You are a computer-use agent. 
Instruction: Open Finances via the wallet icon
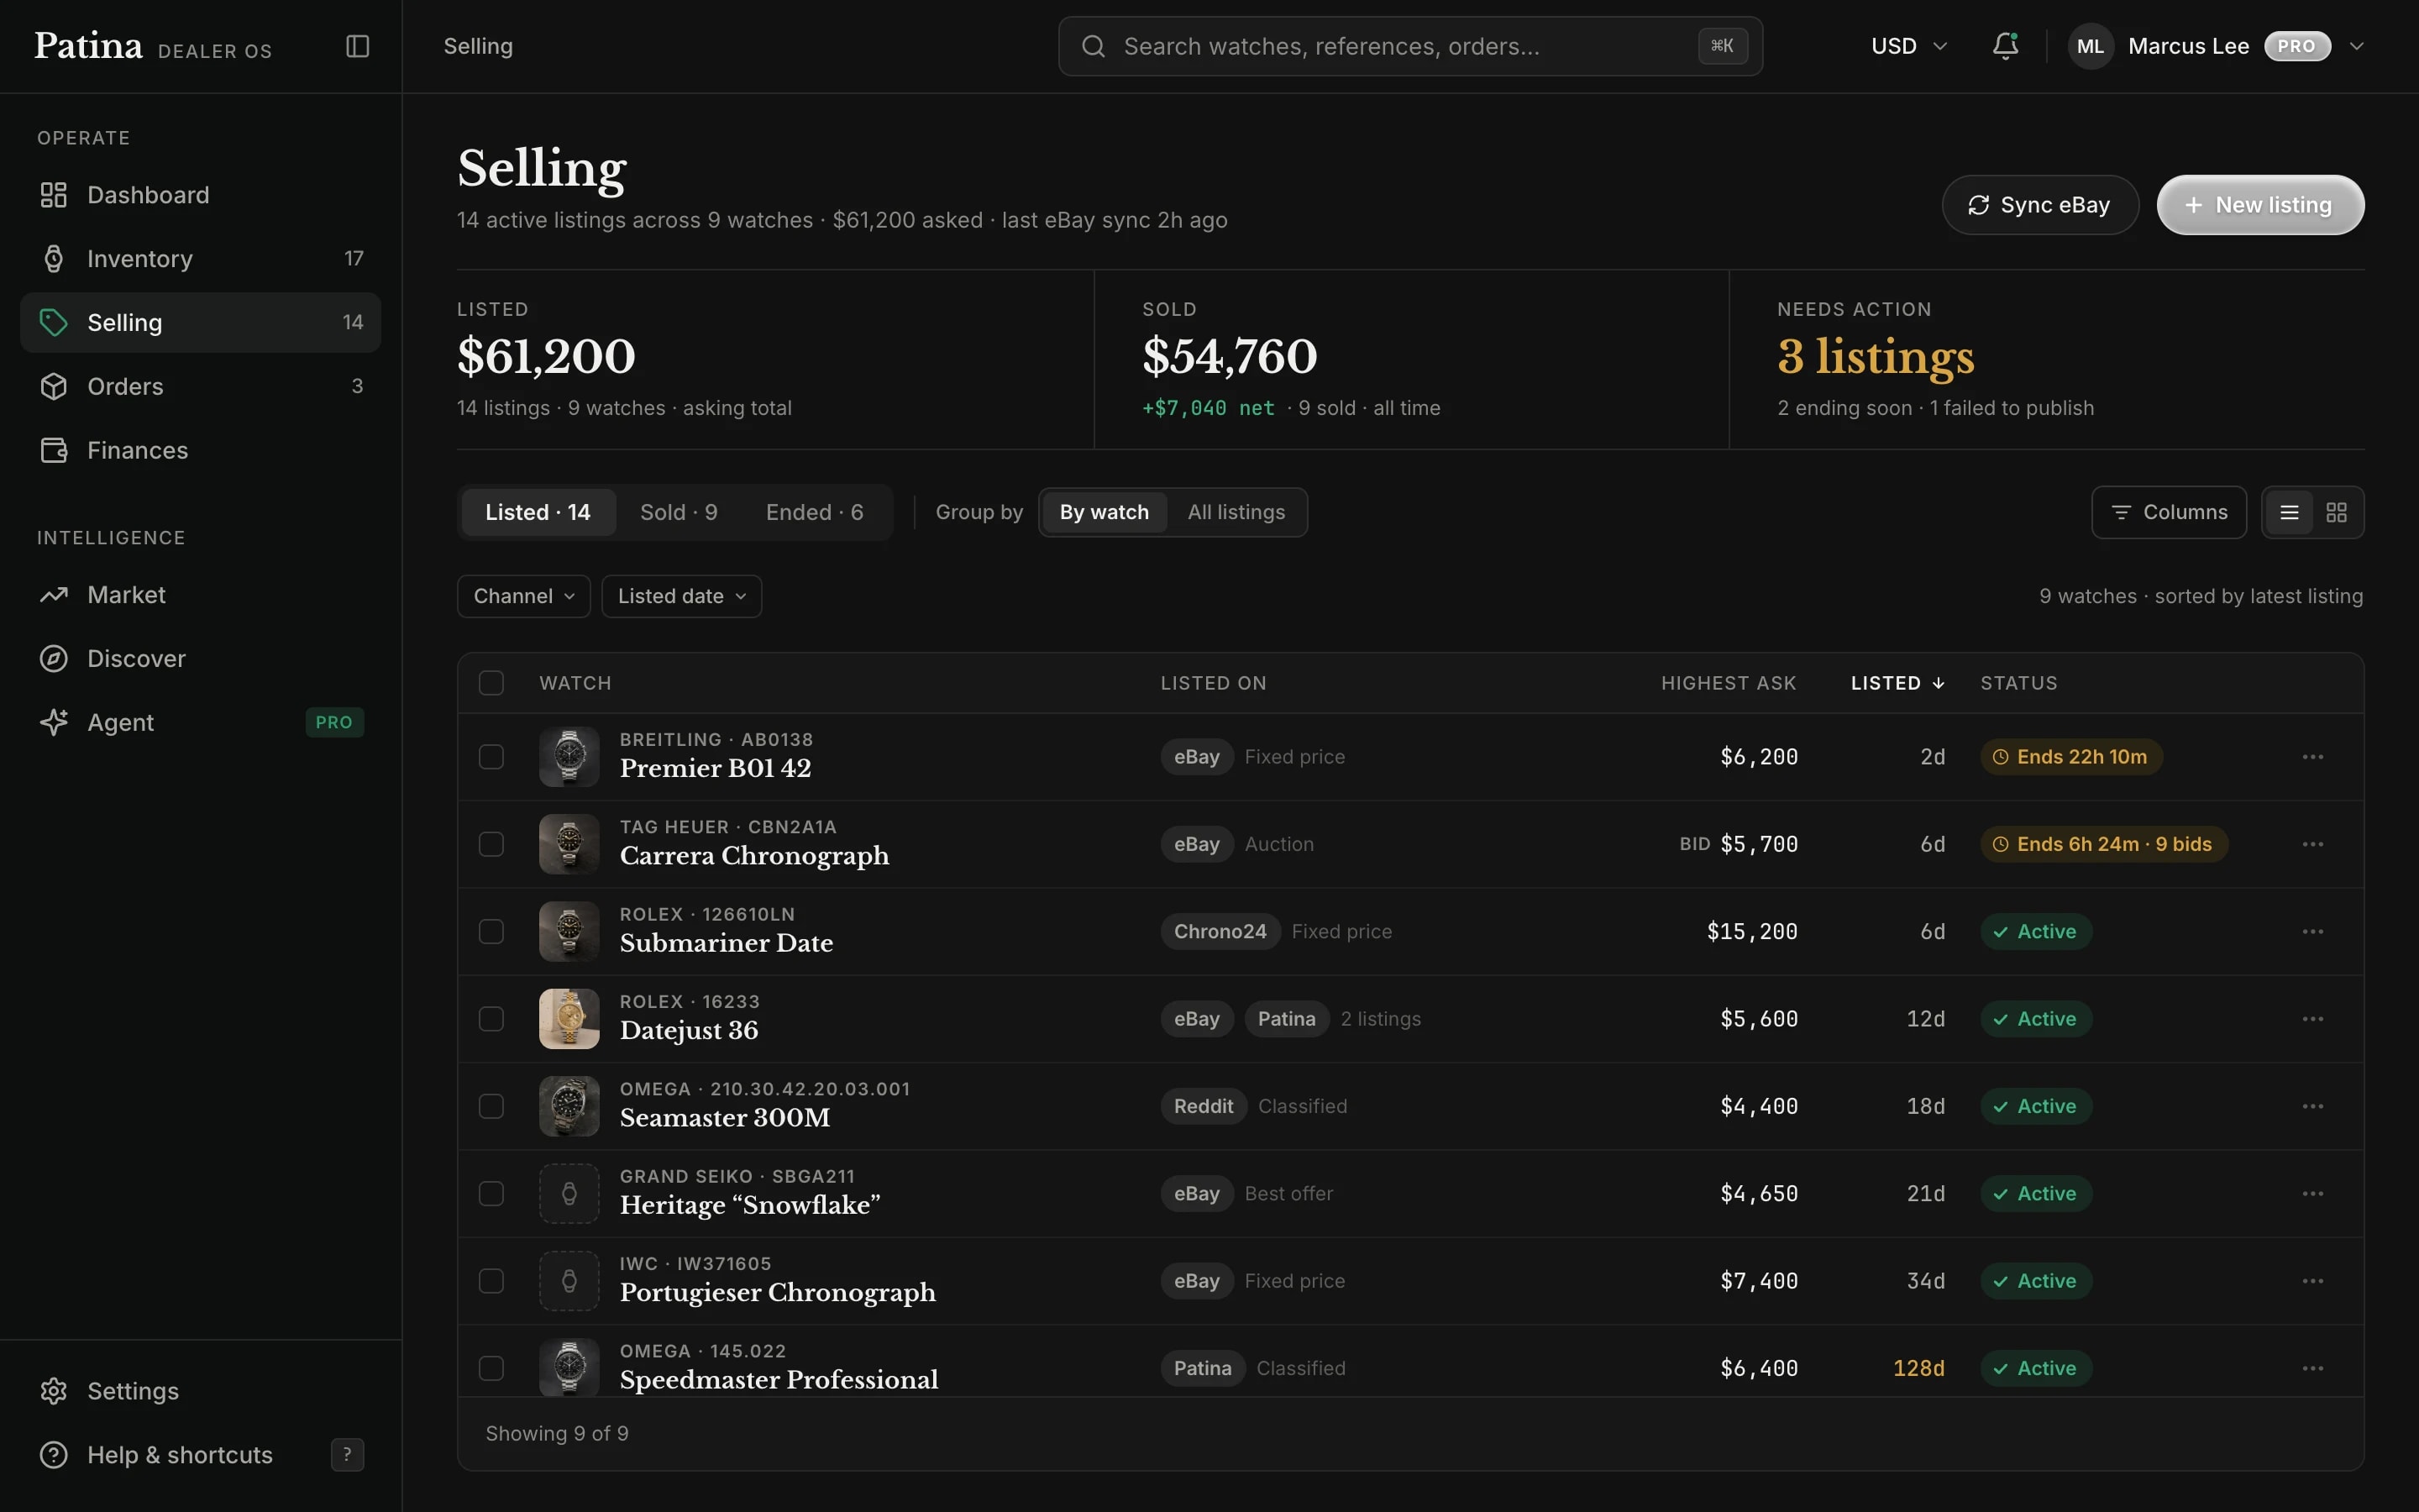[x=54, y=450]
